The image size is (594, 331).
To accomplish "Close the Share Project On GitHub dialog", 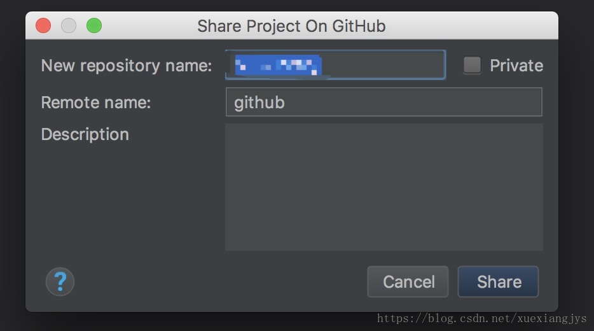I will coord(43,26).
